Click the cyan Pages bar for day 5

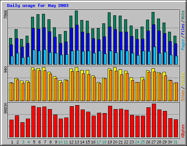point(34,57)
